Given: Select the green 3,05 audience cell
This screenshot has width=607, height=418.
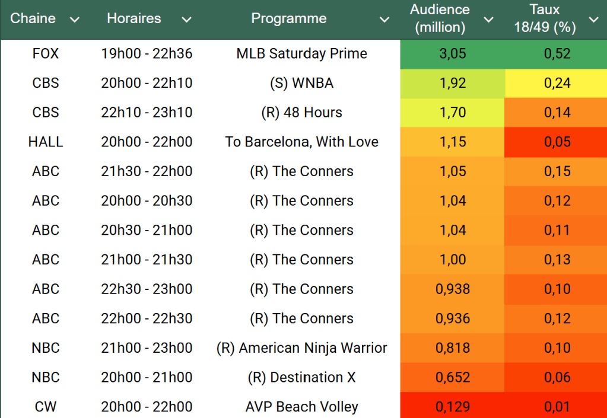Looking at the screenshot, I should click(453, 53).
